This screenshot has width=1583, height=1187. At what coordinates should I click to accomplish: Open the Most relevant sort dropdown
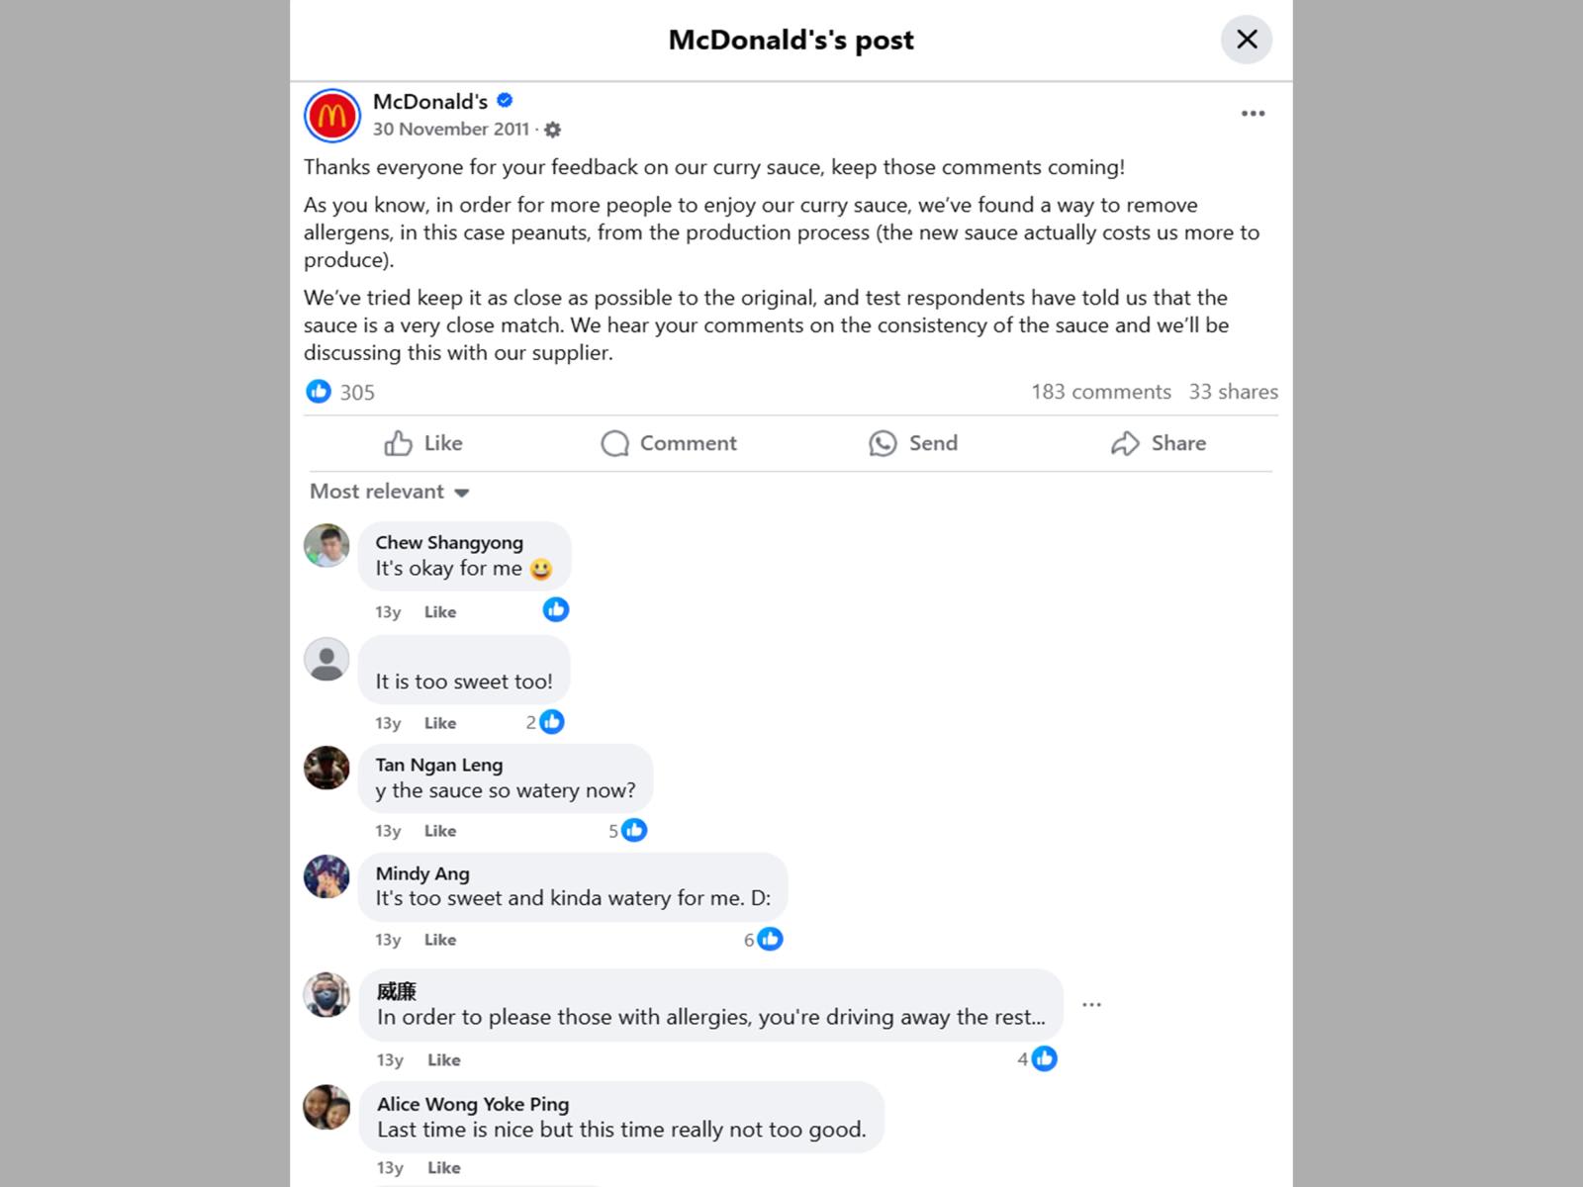[390, 492]
